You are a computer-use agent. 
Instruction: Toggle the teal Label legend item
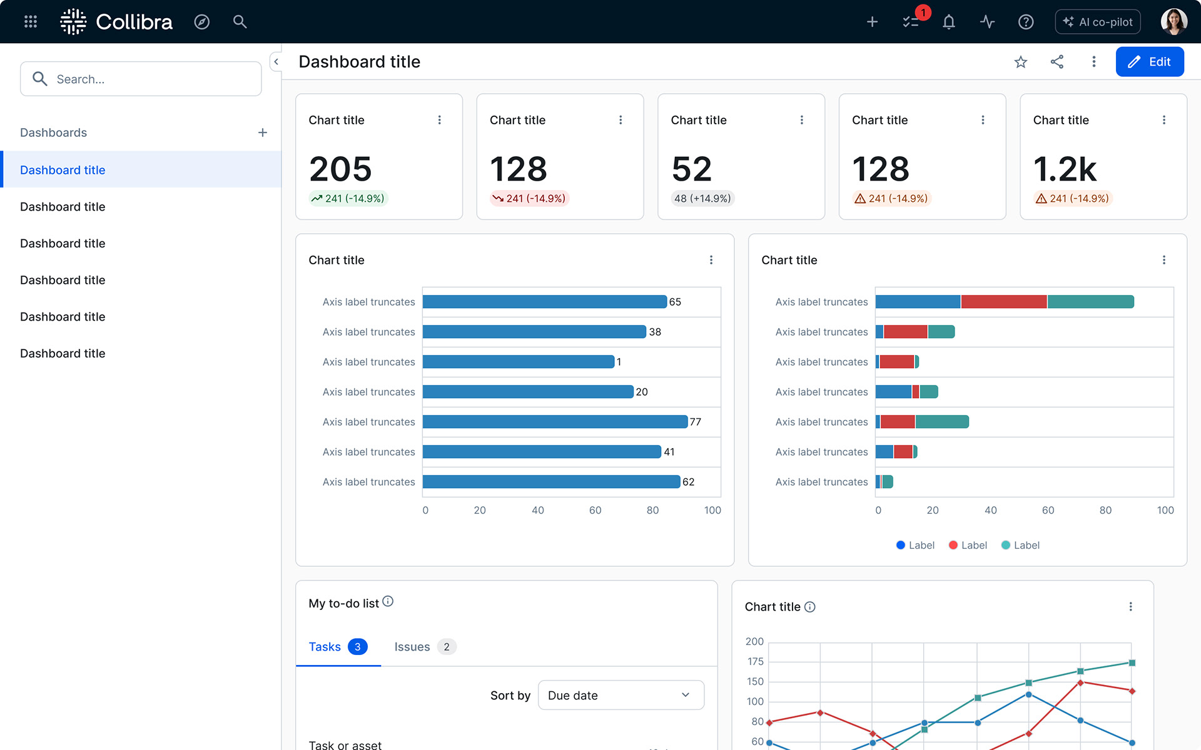1020,545
